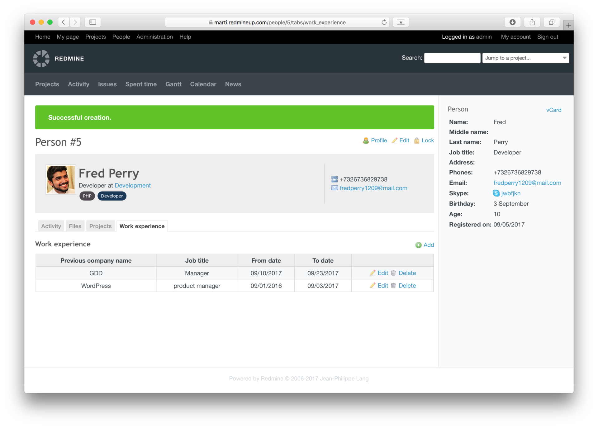Click the trash icon in the GDD row
Image resolution: width=598 pixels, height=428 pixels.
(393, 273)
